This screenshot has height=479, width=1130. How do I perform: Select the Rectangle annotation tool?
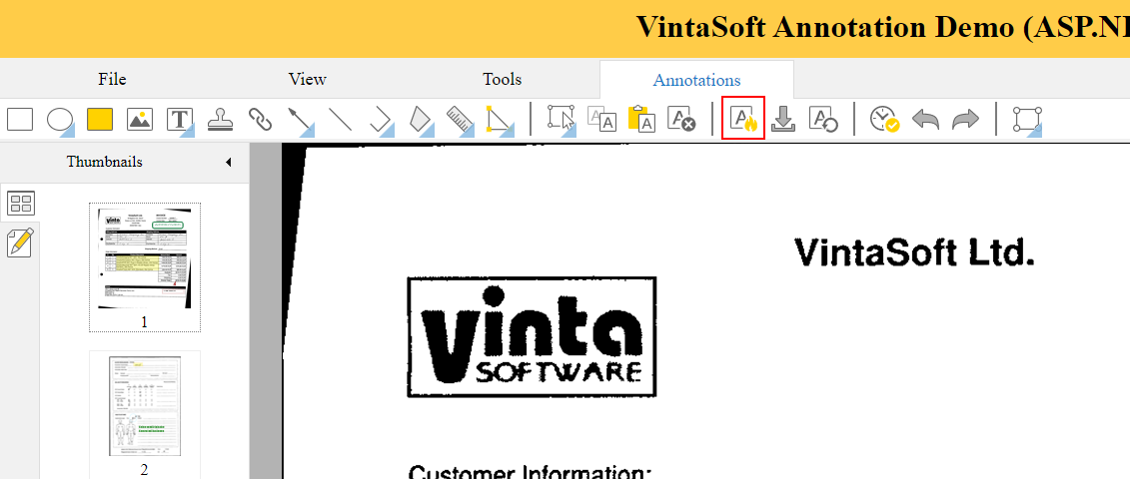pos(20,119)
